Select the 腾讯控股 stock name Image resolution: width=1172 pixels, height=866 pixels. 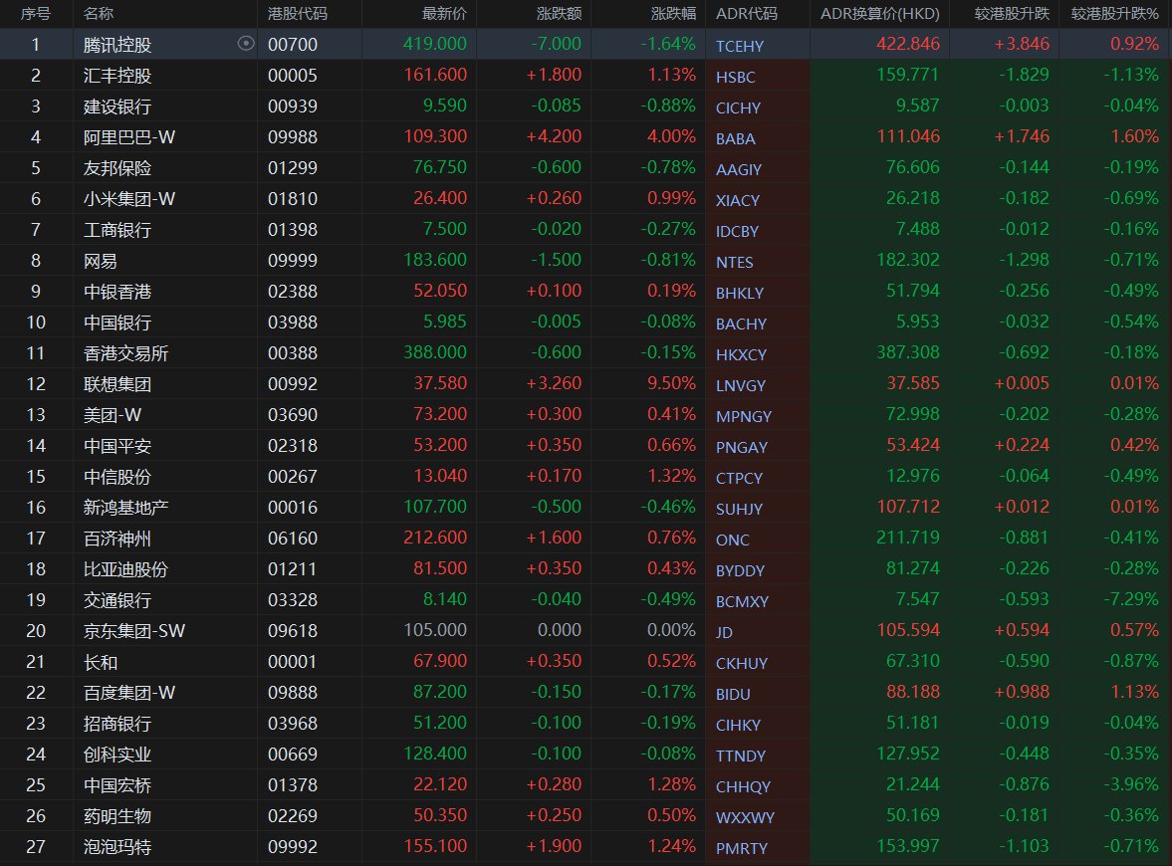[117, 45]
